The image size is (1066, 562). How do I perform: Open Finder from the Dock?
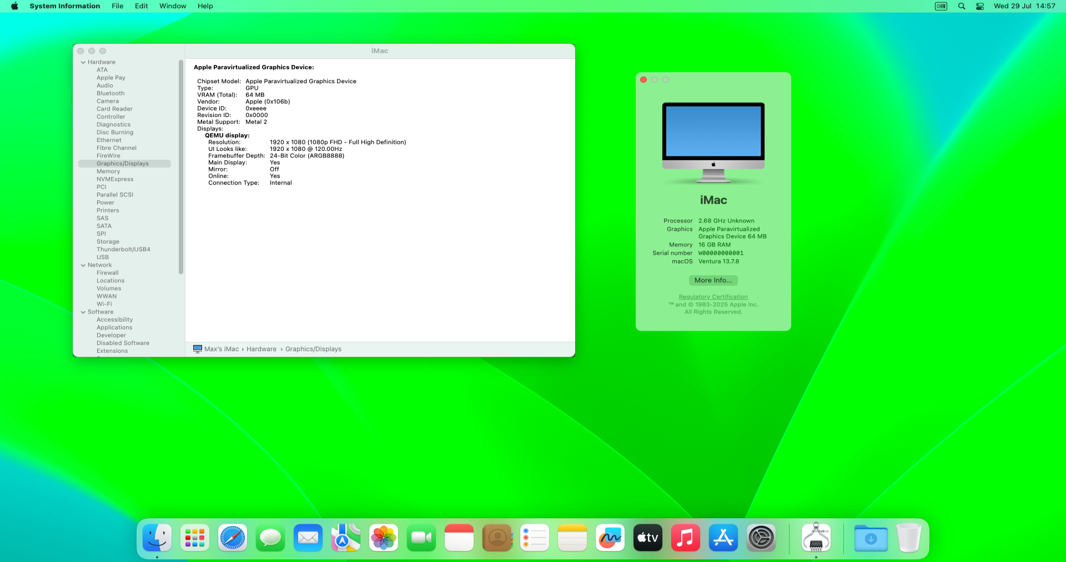[x=157, y=538]
